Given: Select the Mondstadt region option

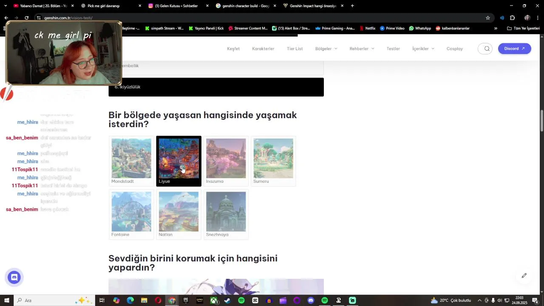Looking at the screenshot, I should [131, 161].
